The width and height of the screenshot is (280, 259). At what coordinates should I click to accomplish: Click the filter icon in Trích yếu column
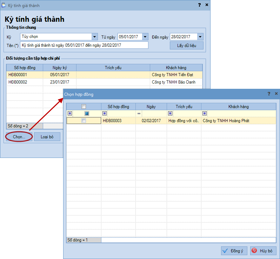[x=170, y=113]
